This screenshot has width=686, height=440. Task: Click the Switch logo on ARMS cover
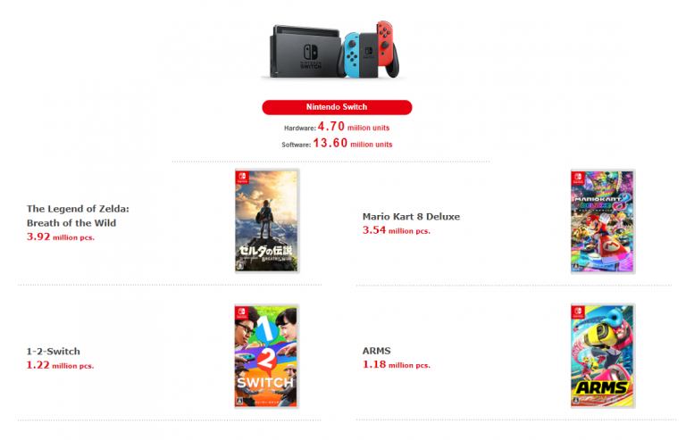pos(579,312)
